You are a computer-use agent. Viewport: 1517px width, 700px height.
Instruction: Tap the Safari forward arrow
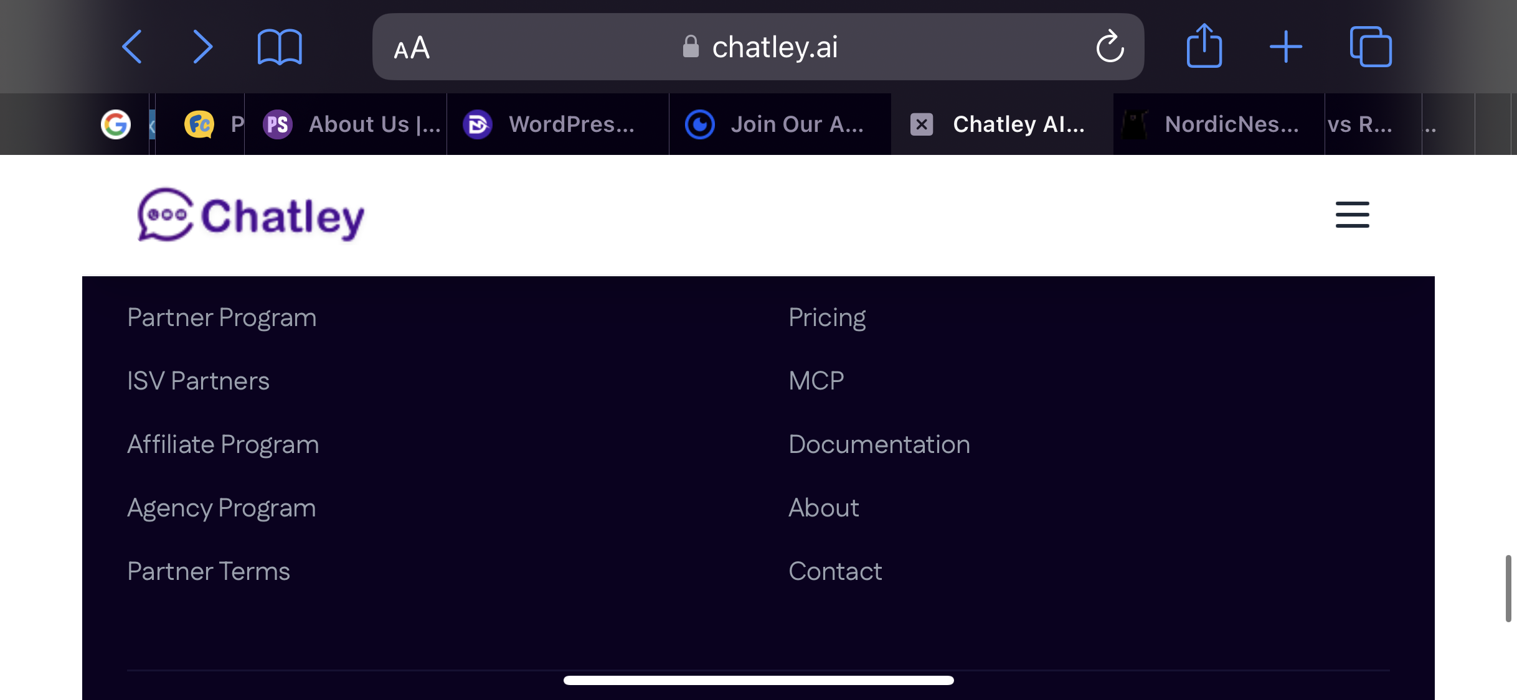pos(203,47)
